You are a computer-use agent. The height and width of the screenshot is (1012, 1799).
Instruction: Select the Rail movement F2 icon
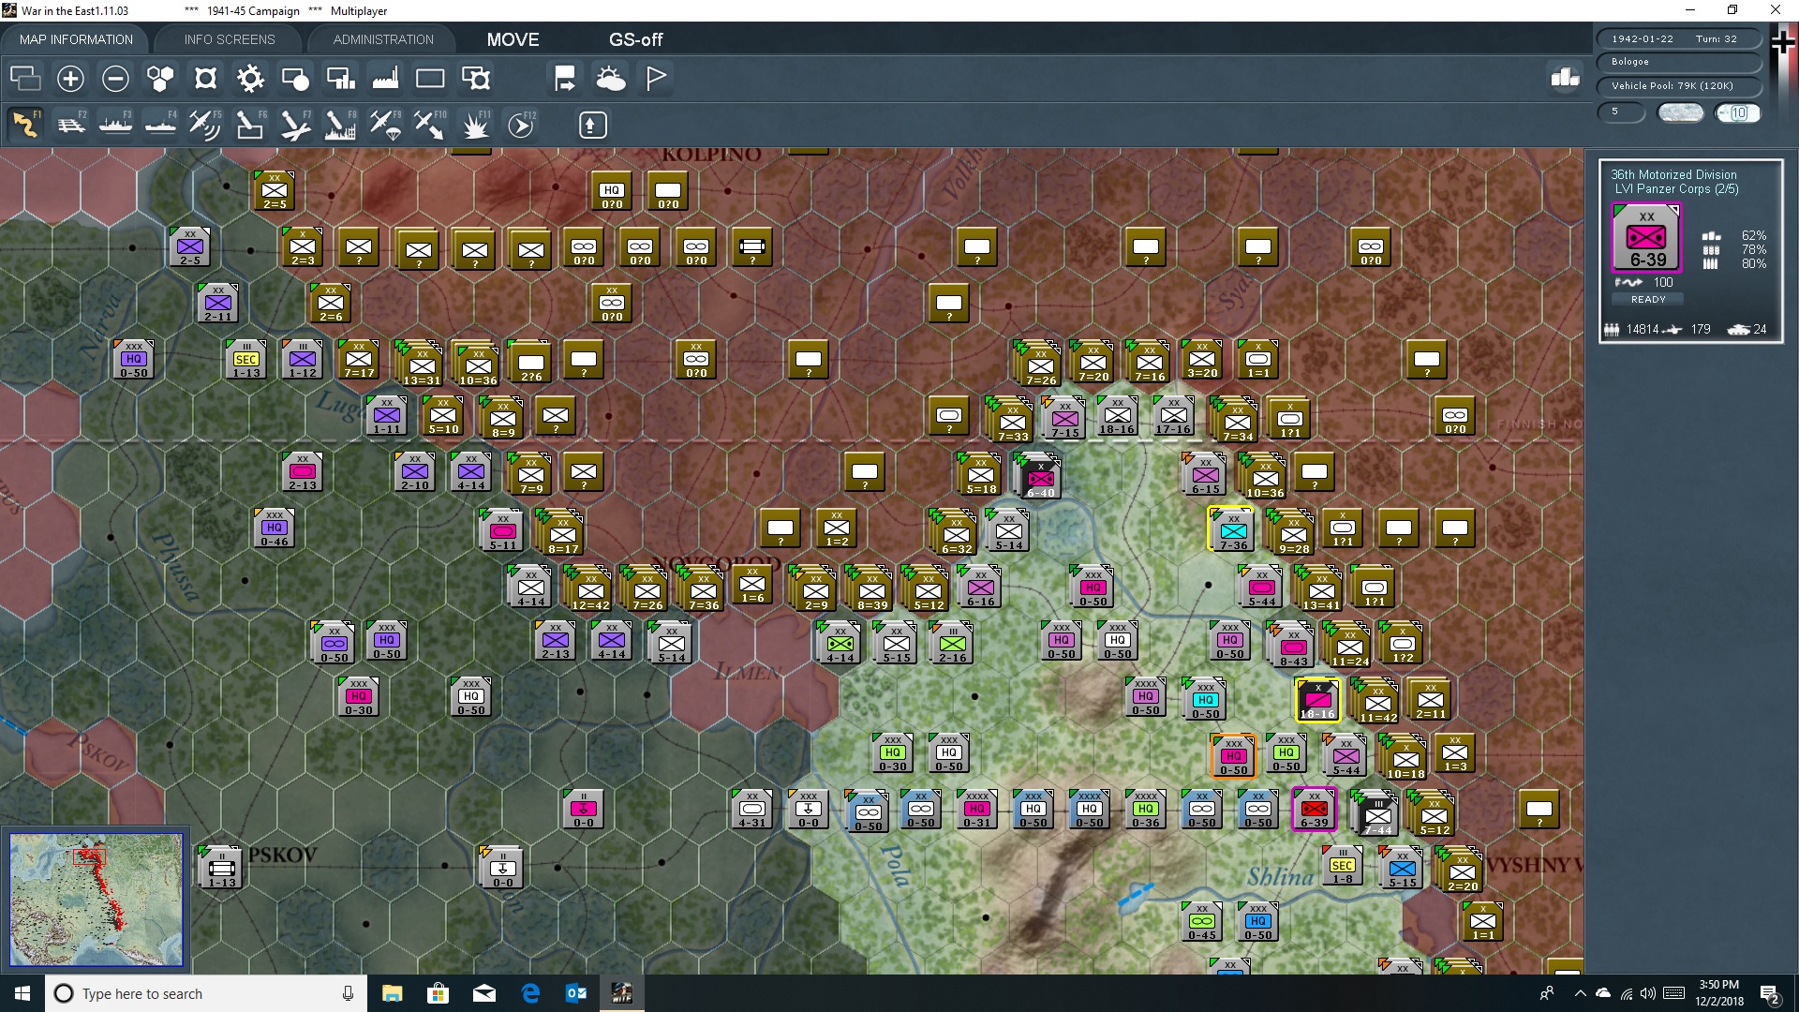pyautogui.click(x=71, y=125)
